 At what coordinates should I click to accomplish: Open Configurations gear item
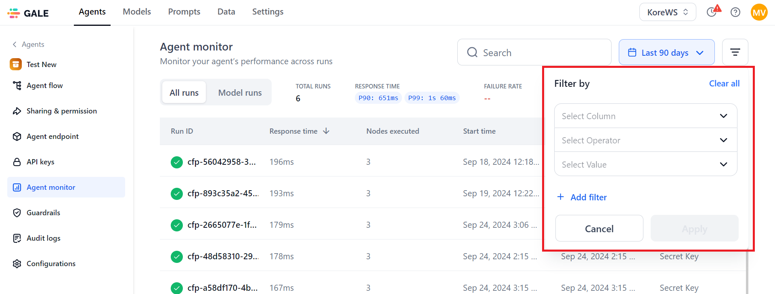(x=51, y=264)
